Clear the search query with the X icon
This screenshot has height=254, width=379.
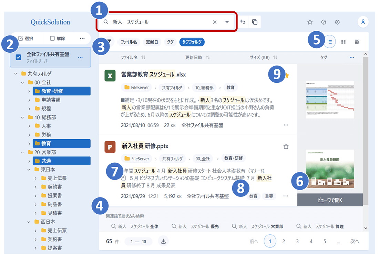pos(215,22)
